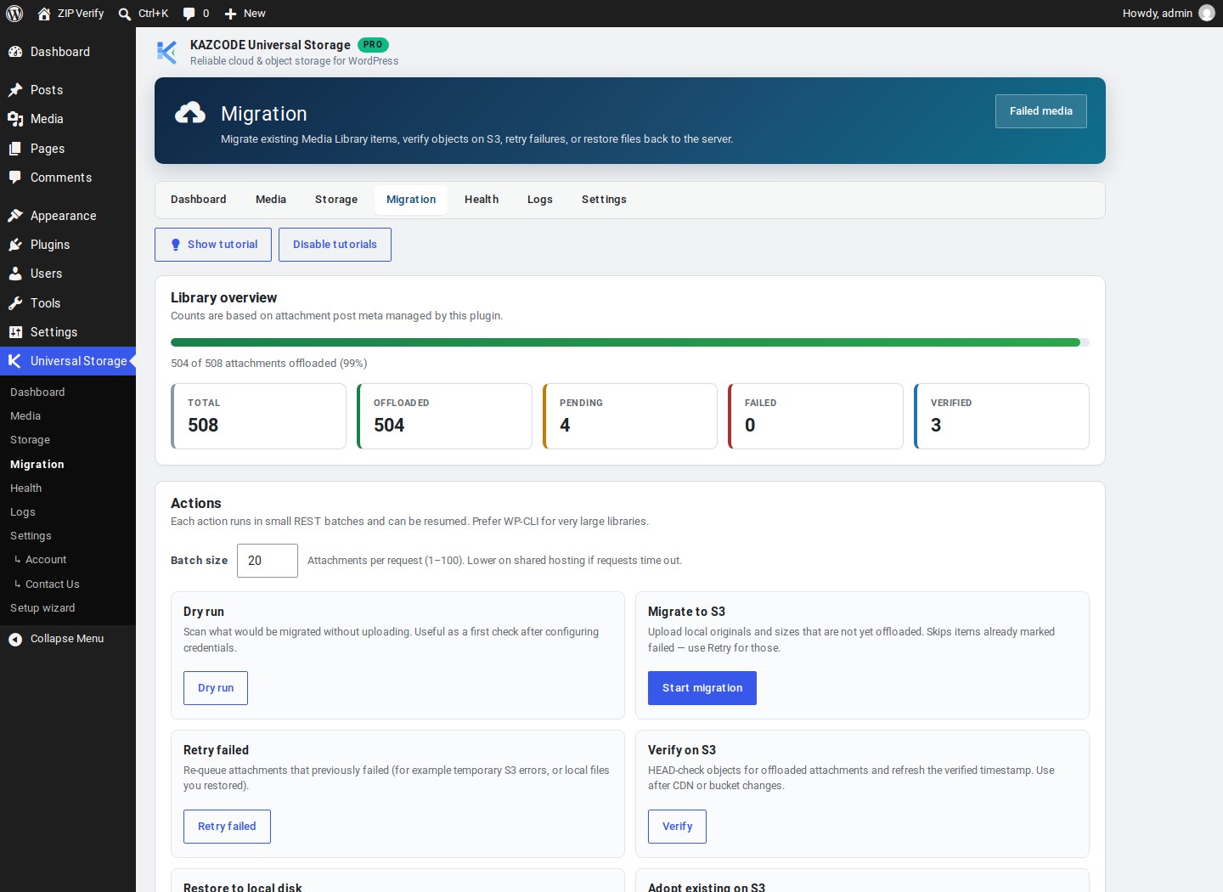This screenshot has height=892, width=1223.
Task: Click the Retry failed button
Action: [x=227, y=827]
